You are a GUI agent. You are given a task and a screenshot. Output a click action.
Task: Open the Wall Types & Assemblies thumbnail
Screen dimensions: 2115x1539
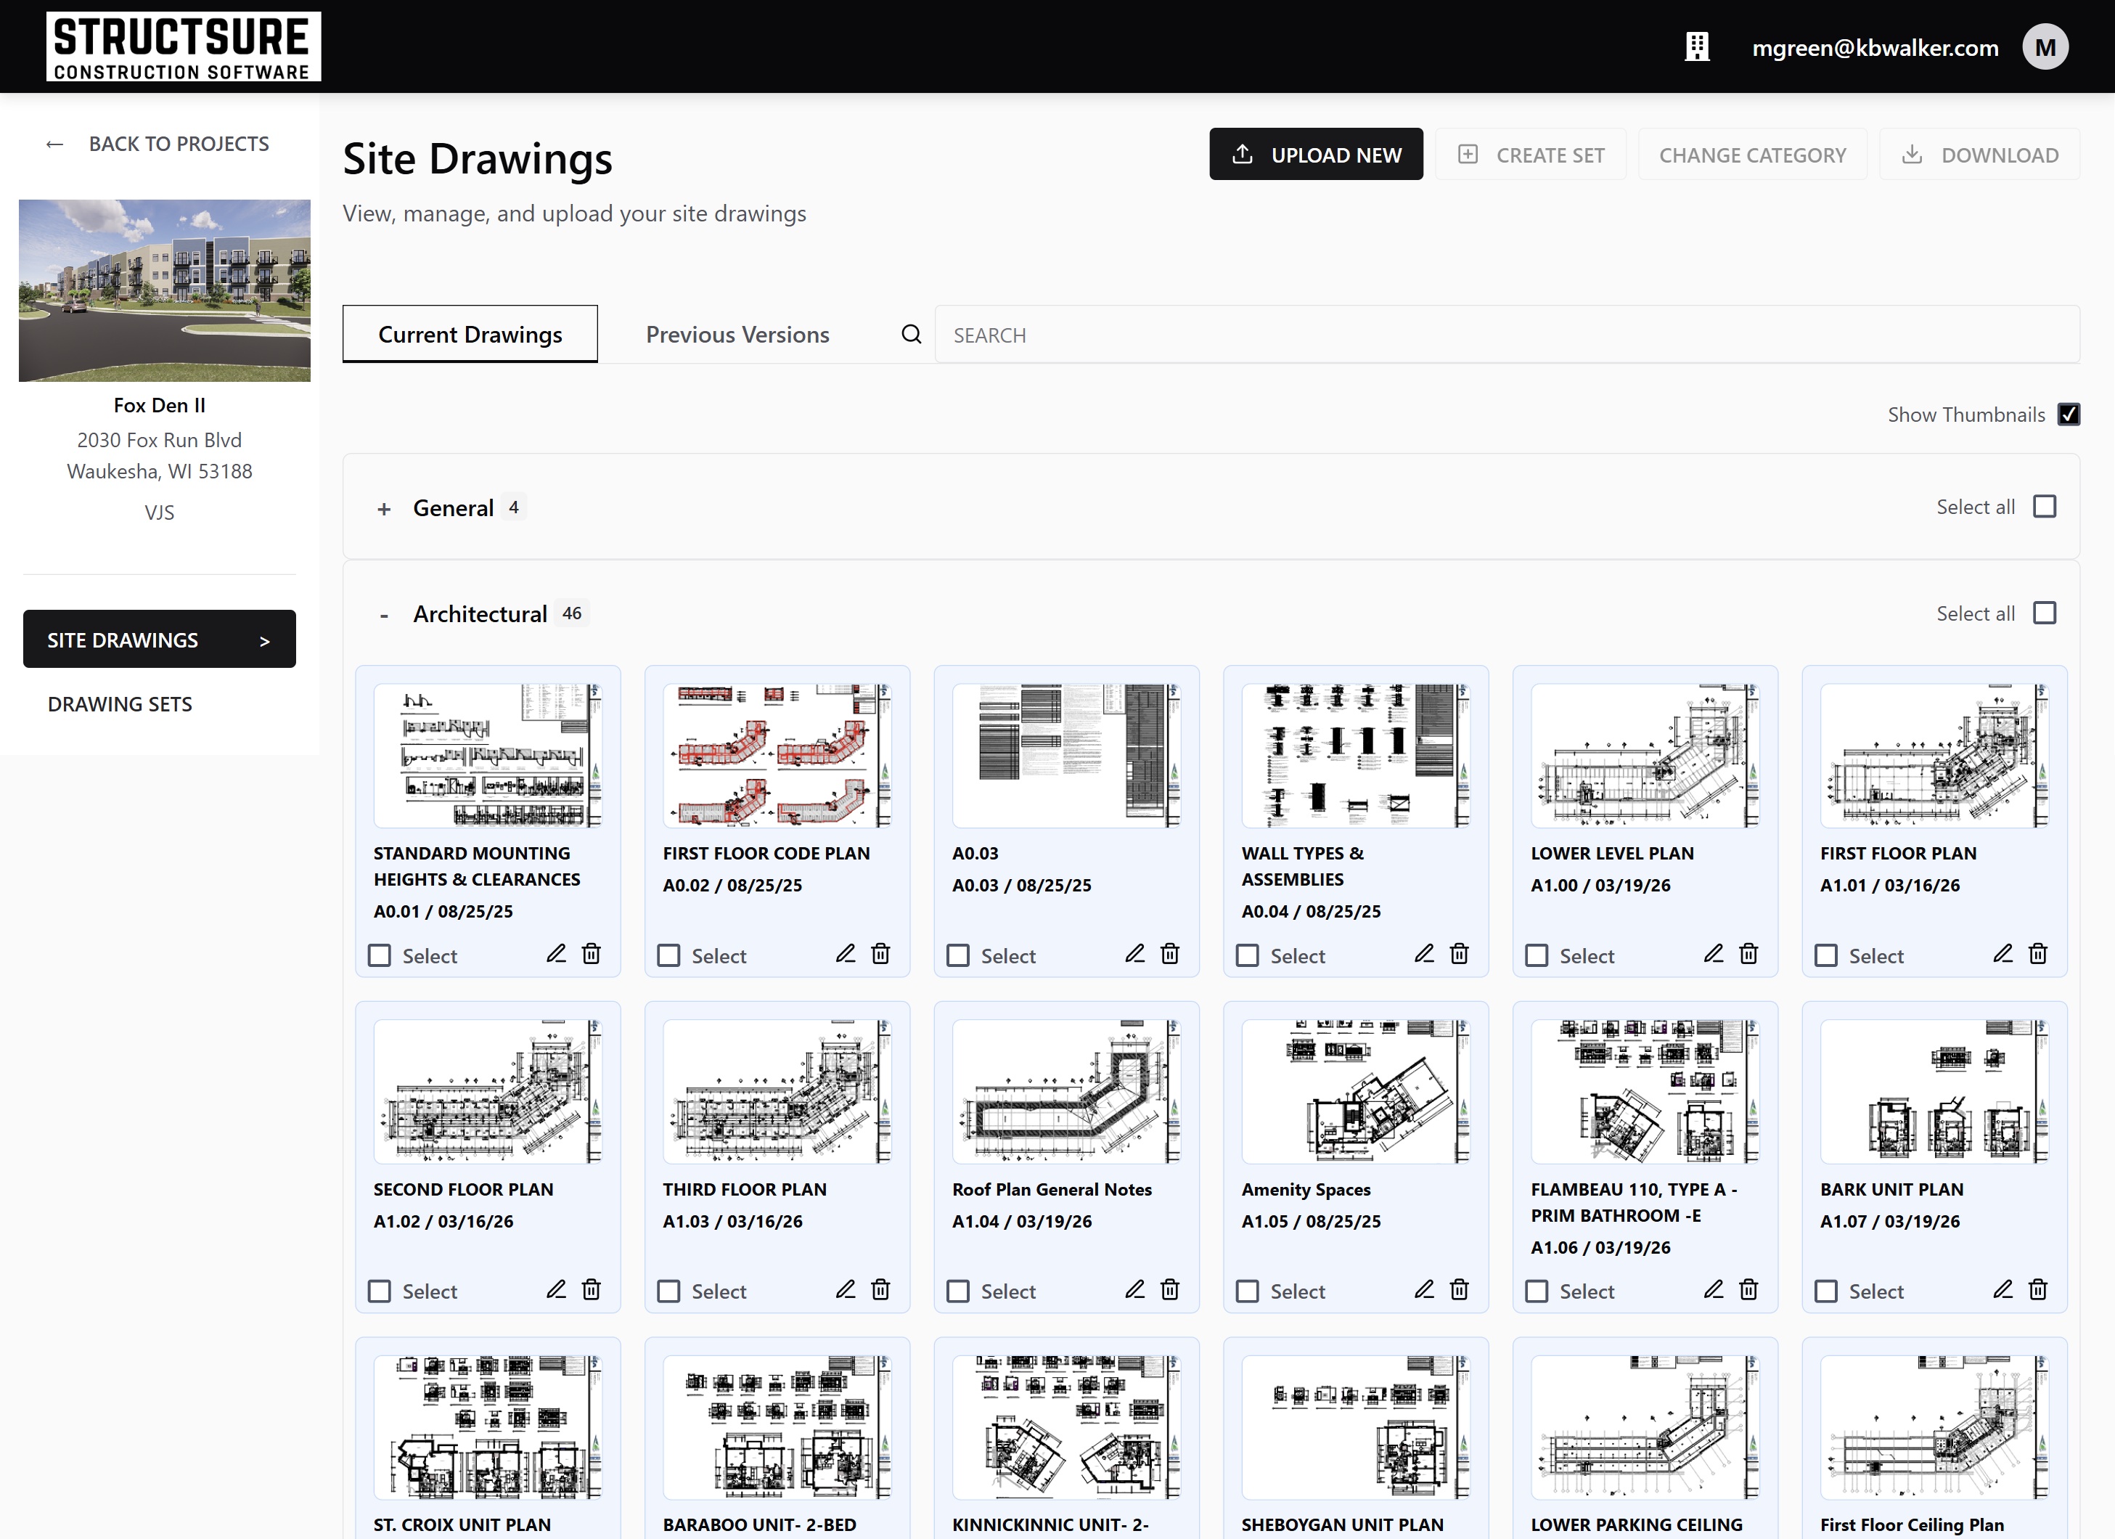(1356, 756)
